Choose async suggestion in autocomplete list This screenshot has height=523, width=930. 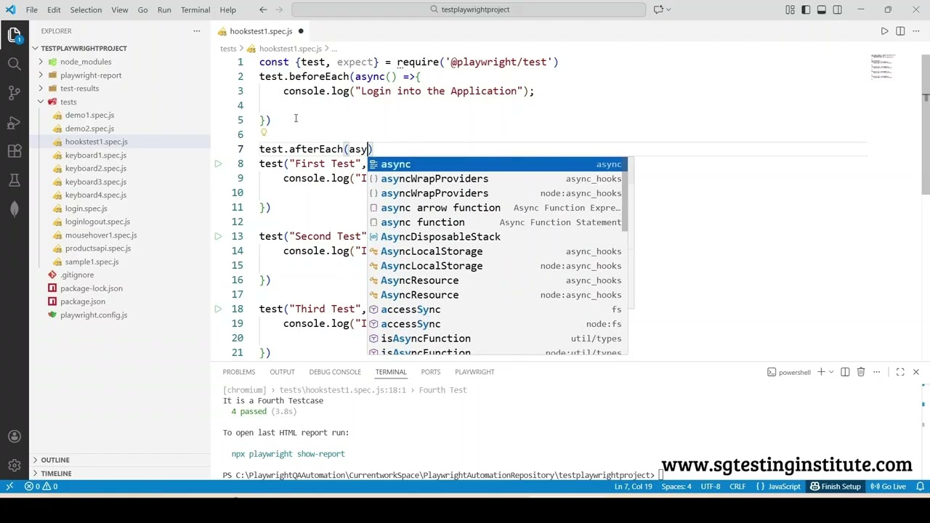[x=498, y=164]
